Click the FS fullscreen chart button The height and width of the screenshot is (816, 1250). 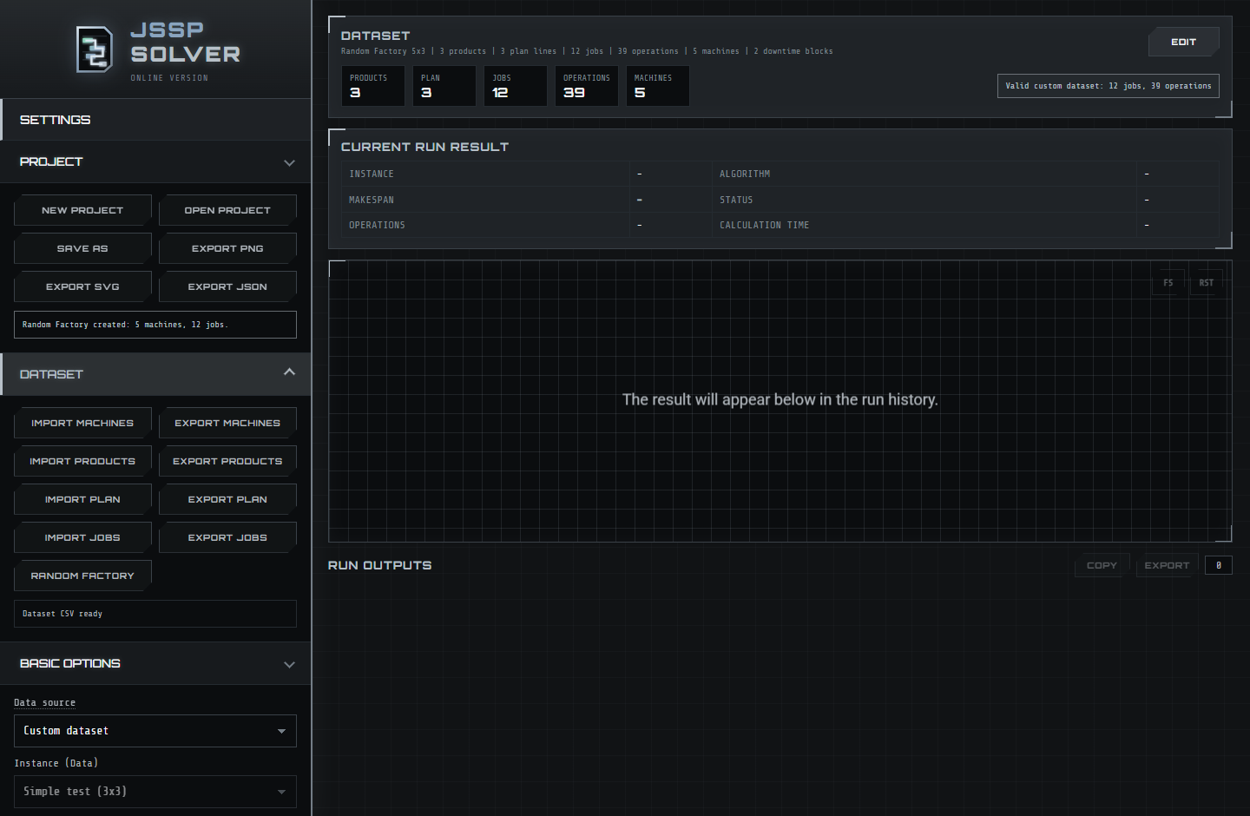click(1168, 283)
